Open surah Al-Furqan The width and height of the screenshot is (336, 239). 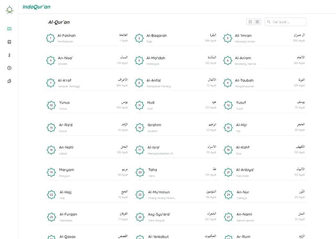point(88,217)
